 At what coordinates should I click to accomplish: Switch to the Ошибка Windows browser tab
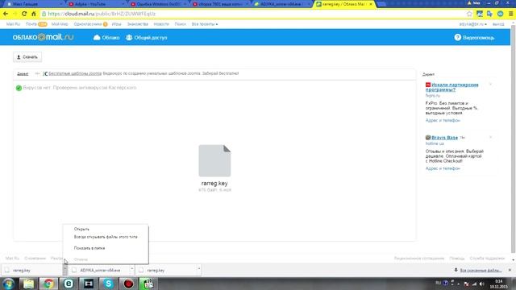(x=157, y=4)
